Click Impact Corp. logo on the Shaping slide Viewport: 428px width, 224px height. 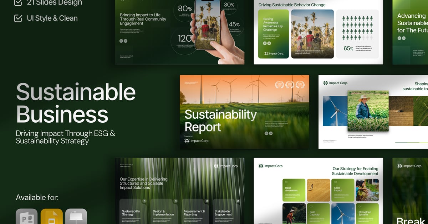pos(335,83)
